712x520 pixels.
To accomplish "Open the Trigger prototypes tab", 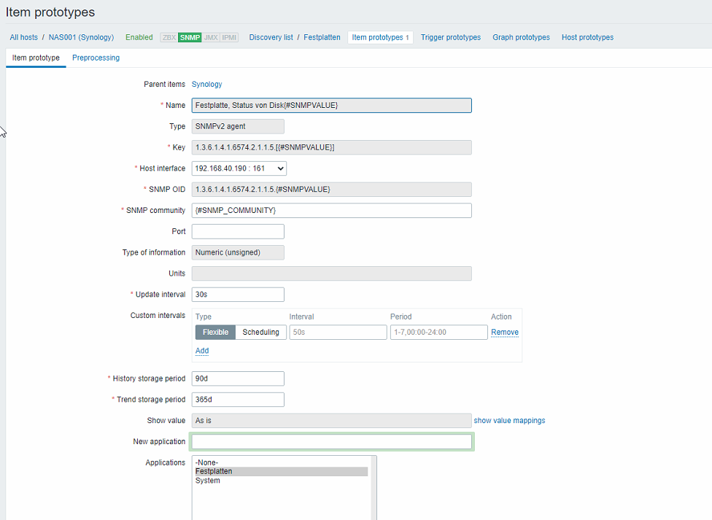I will [x=451, y=37].
